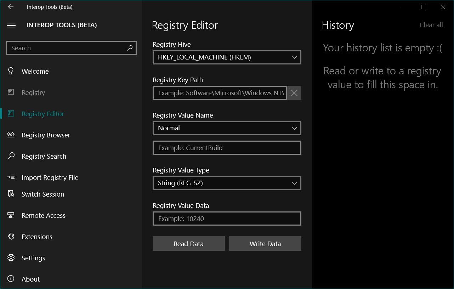Image resolution: width=454 pixels, height=289 pixels.
Task: Close the Interop Tools window
Action: click(x=443, y=7)
